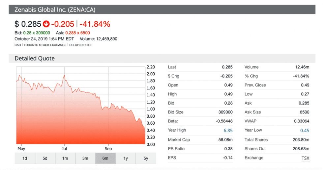Click the May label on chart axis
Screen dimensions: 323x170
tap(21, 149)
